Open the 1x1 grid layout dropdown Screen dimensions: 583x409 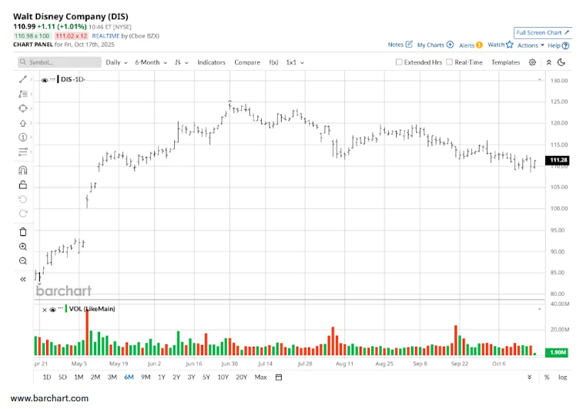pyautogui.click(x=294, y=62)
